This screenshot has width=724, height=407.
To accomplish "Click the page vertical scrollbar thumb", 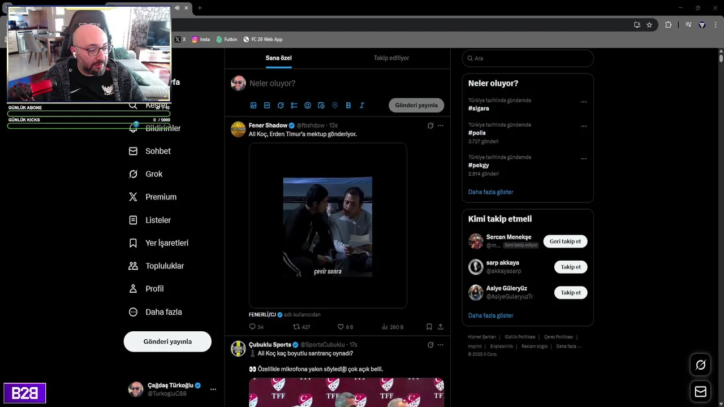I will (x=721, y=58).
